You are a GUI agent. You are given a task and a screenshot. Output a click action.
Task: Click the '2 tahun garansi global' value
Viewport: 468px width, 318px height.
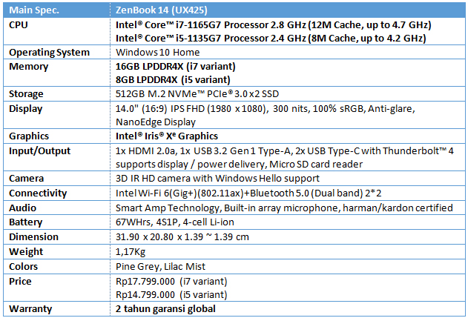(165, 309)
